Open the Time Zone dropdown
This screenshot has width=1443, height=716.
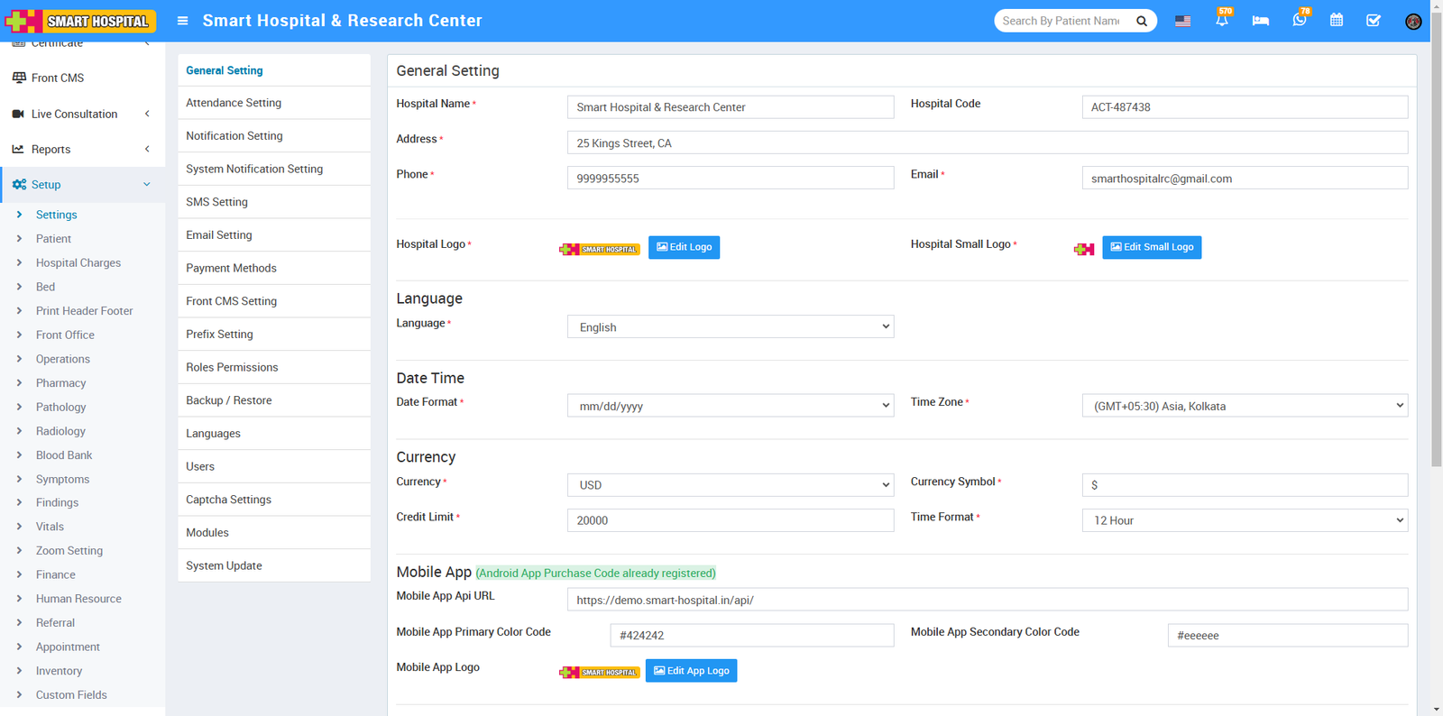point(1244,406)
